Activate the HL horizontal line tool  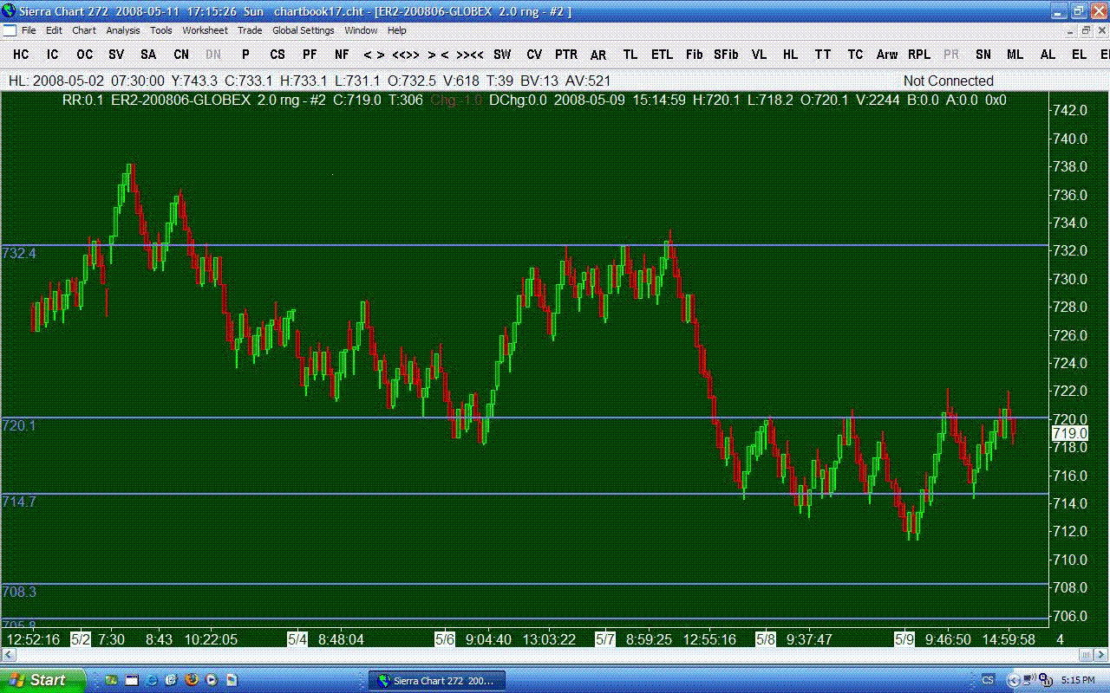pos(790,55)
